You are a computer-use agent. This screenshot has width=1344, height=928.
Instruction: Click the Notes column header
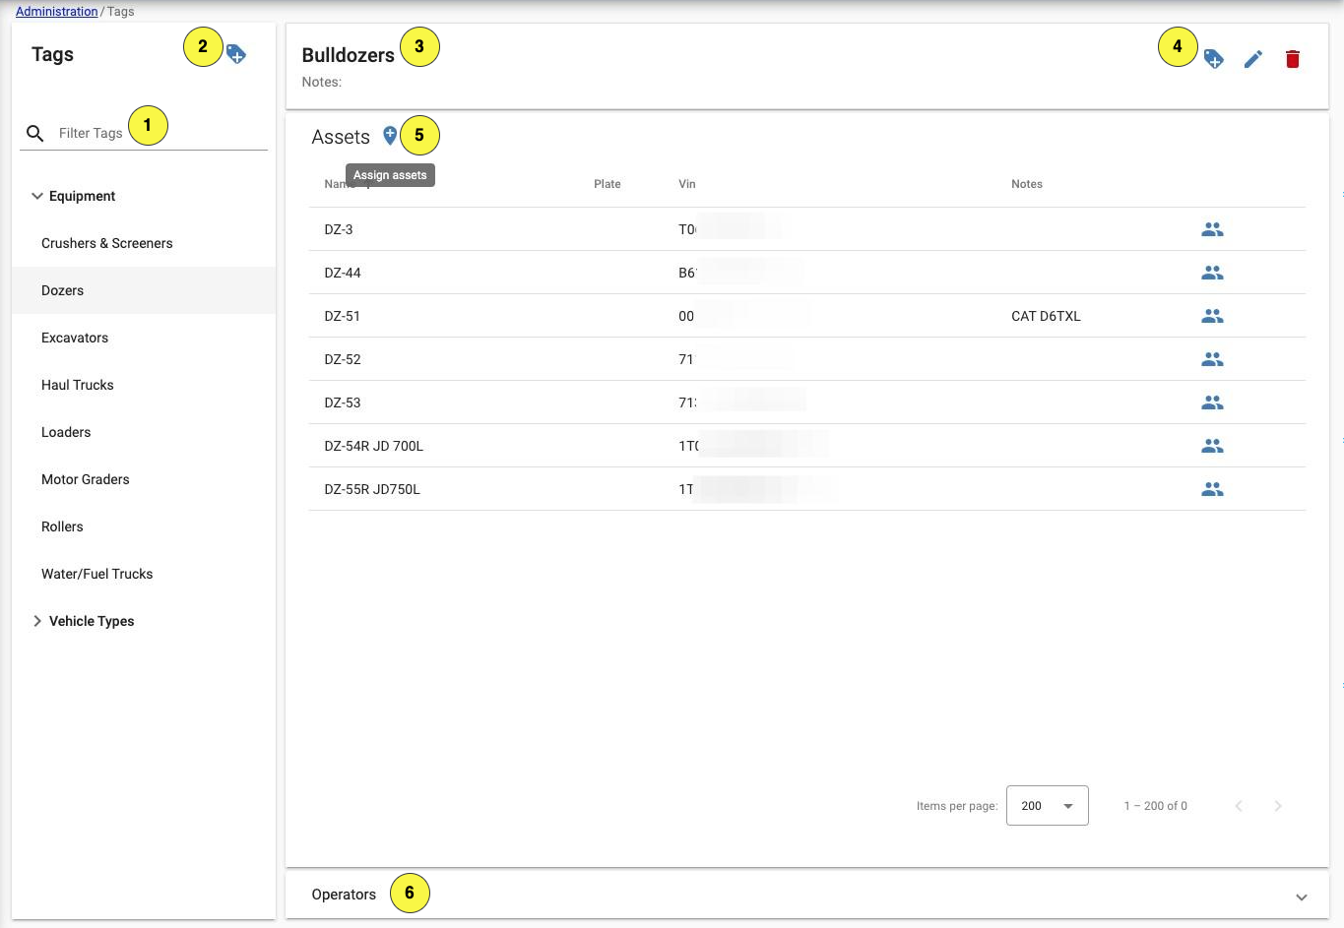coord(1027,184)
